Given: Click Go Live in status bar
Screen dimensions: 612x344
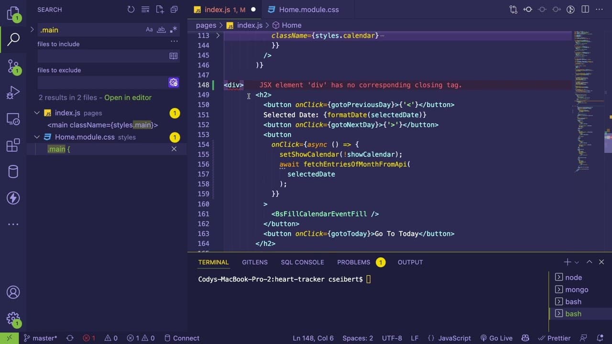Looking at the screenshot, I should [496, 338].
